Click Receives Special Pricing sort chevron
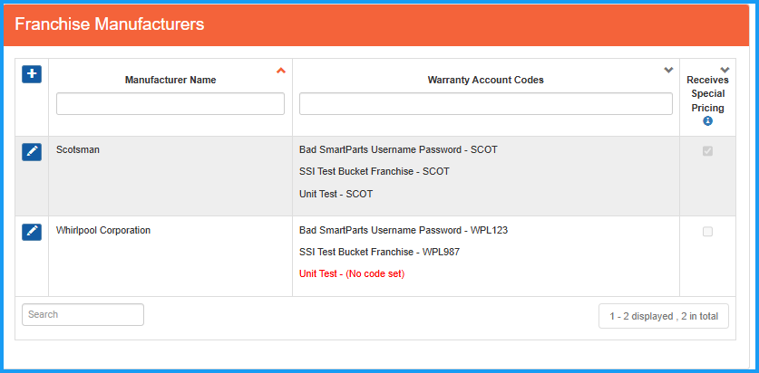Viewport: 759px width, 373px height. 724,70
